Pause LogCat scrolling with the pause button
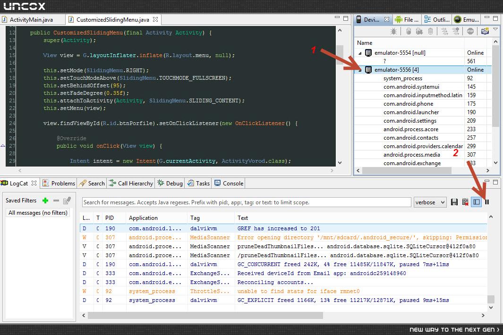This screenshot has width=503, height=335. coord(487,202)
